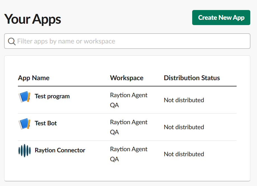Click Test Bot's Not distributed status
Viewport: 257px width, 186px height.
click(184, 127)
